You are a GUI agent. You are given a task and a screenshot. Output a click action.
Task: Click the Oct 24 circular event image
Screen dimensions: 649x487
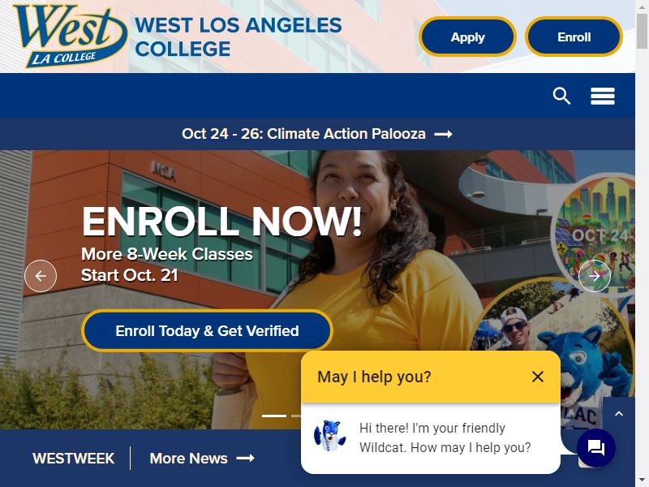[x=594, y=229]
